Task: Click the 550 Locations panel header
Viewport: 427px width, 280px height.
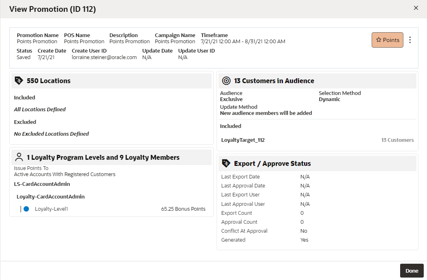Action: coord(112,81)
